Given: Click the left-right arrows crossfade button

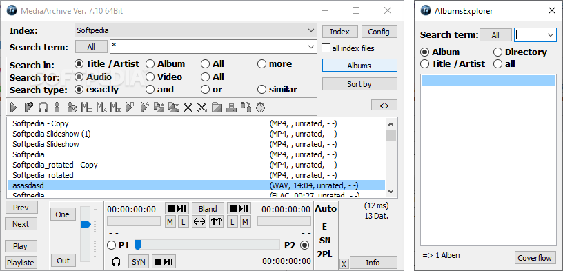Looking at the screenshot, I should tap(199, 222).
